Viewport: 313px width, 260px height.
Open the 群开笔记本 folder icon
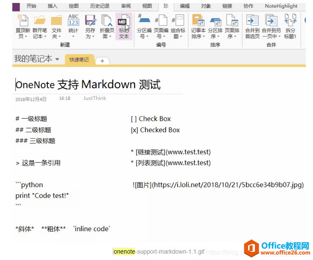click(39, 20)
